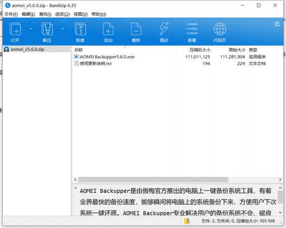Click the comment panel vertical scrollbar thumb
Image resolution: width=286 pixels, height=228 pixels.
(x=280, y=197)
